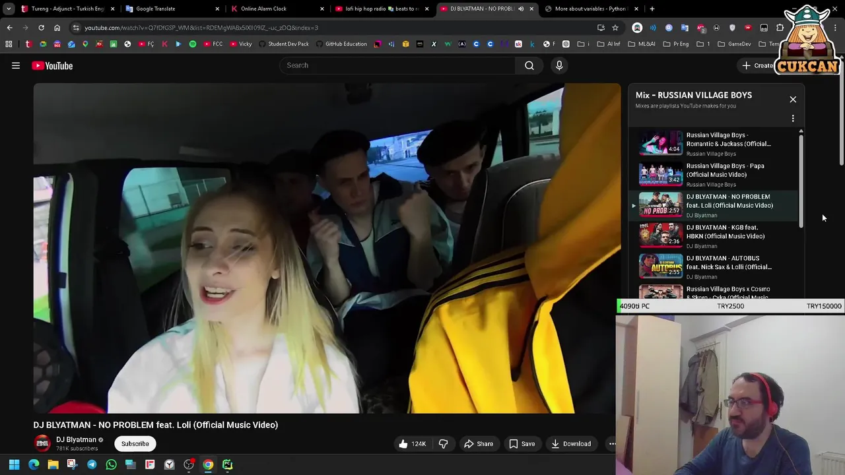The image size is (845, 475).
Task: Open the Mix playlist three-dot options
Action: coord(793,119)
